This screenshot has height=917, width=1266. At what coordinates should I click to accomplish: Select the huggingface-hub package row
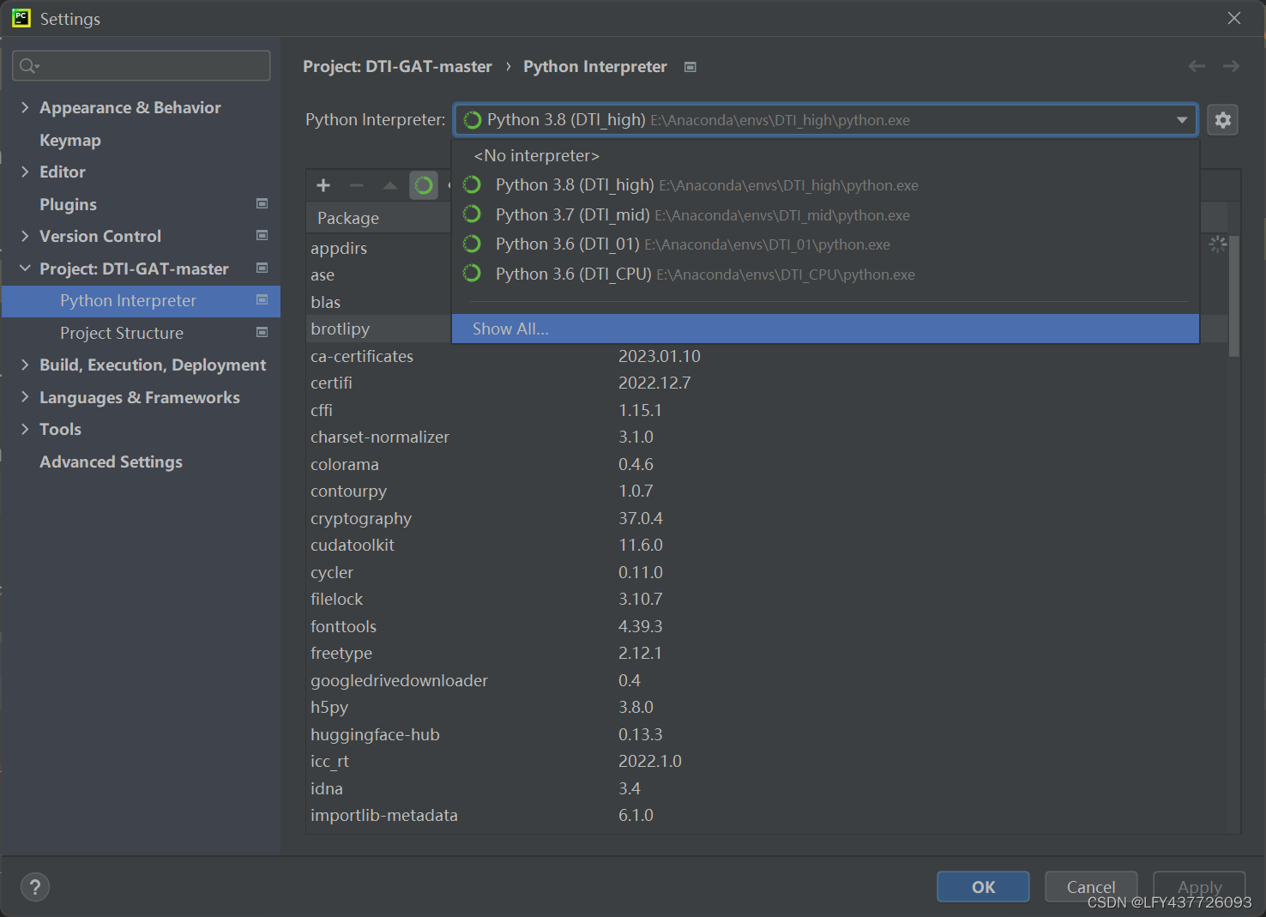click(x=768, y=734)
